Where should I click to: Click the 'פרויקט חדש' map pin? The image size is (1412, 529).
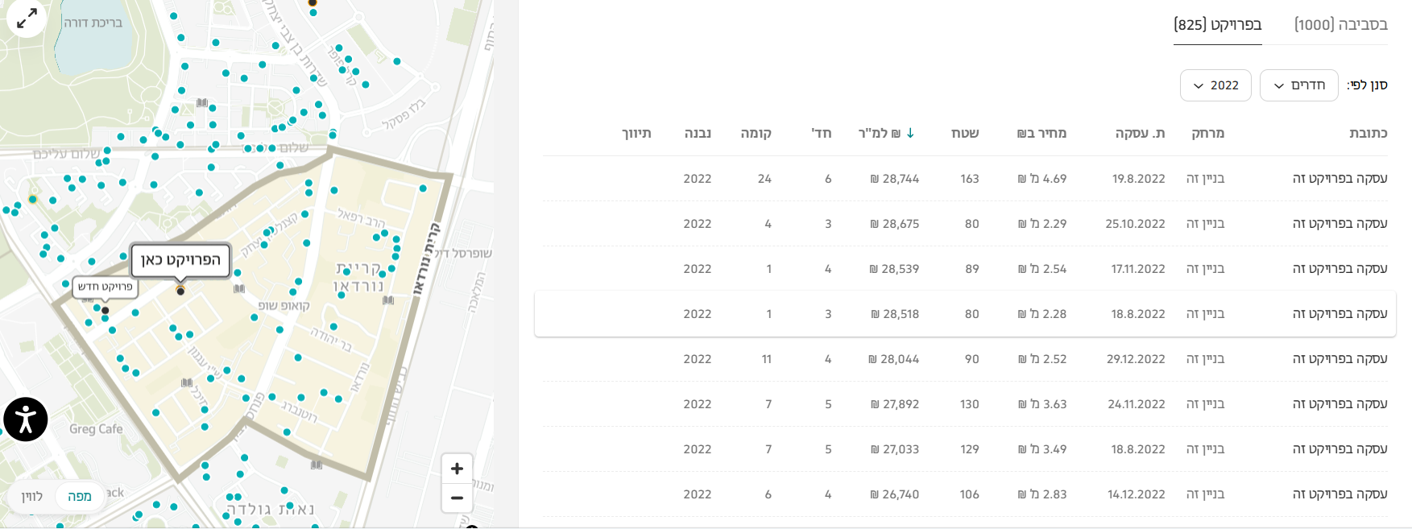click(x=105, y=310)
